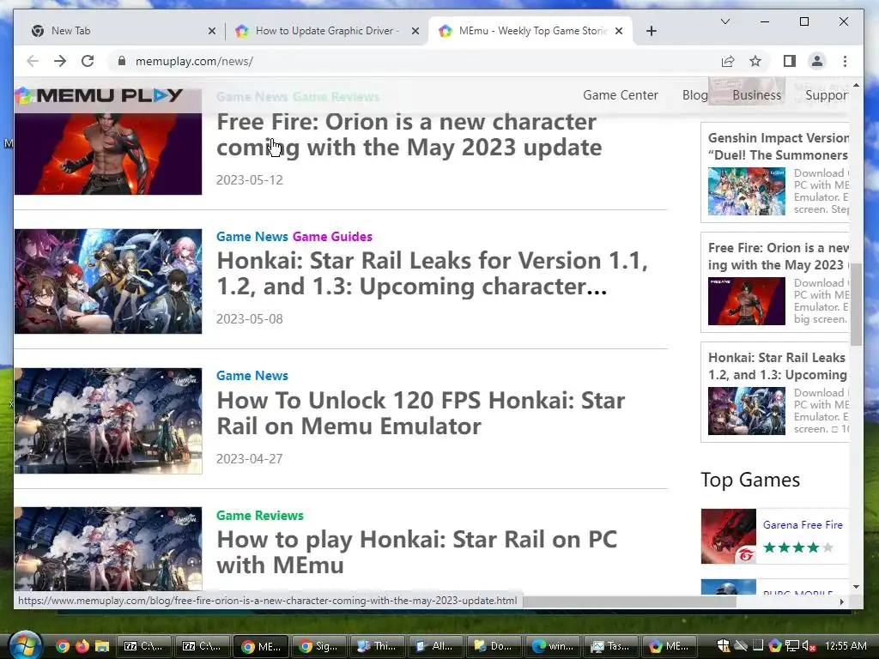The height and width of the screenshot is (659, 879).
Task: Click sidebar Genshin Impact thumbnail image
Action: pos(746,191)
